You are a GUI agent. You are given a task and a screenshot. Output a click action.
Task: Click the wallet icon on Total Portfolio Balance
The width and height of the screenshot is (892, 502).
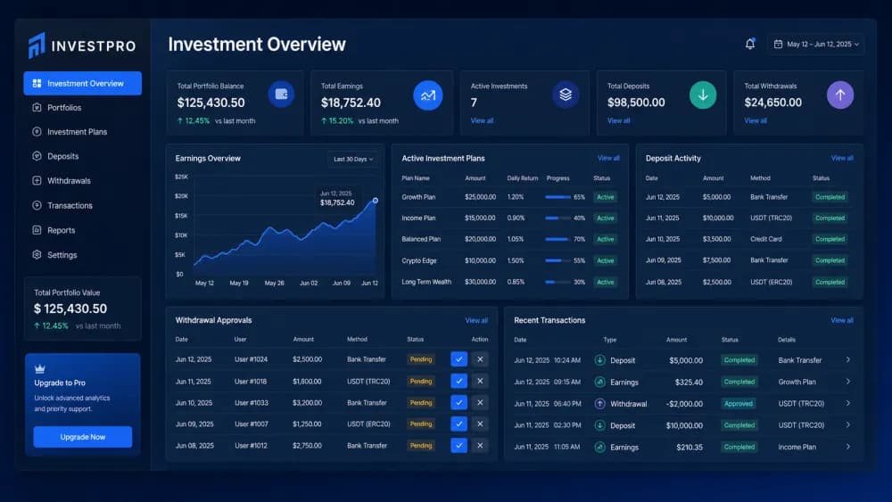pyautogui.click(x=281, y=95)
